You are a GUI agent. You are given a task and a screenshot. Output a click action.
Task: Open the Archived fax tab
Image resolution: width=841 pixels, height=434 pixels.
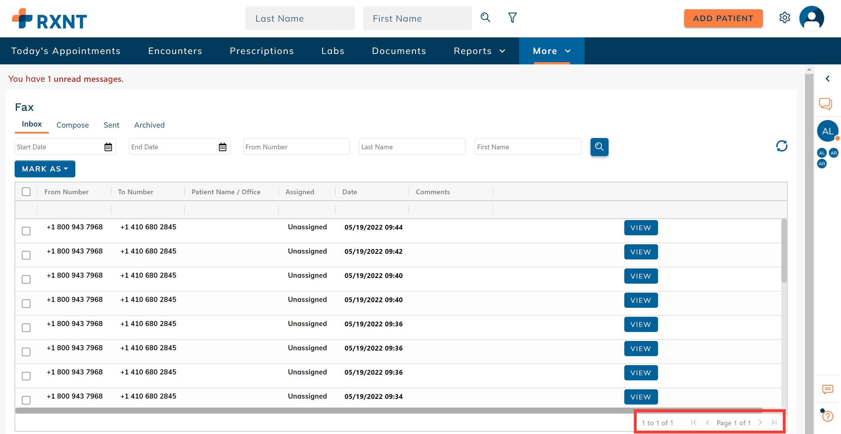pyautogui.click(x=149, y=125)
